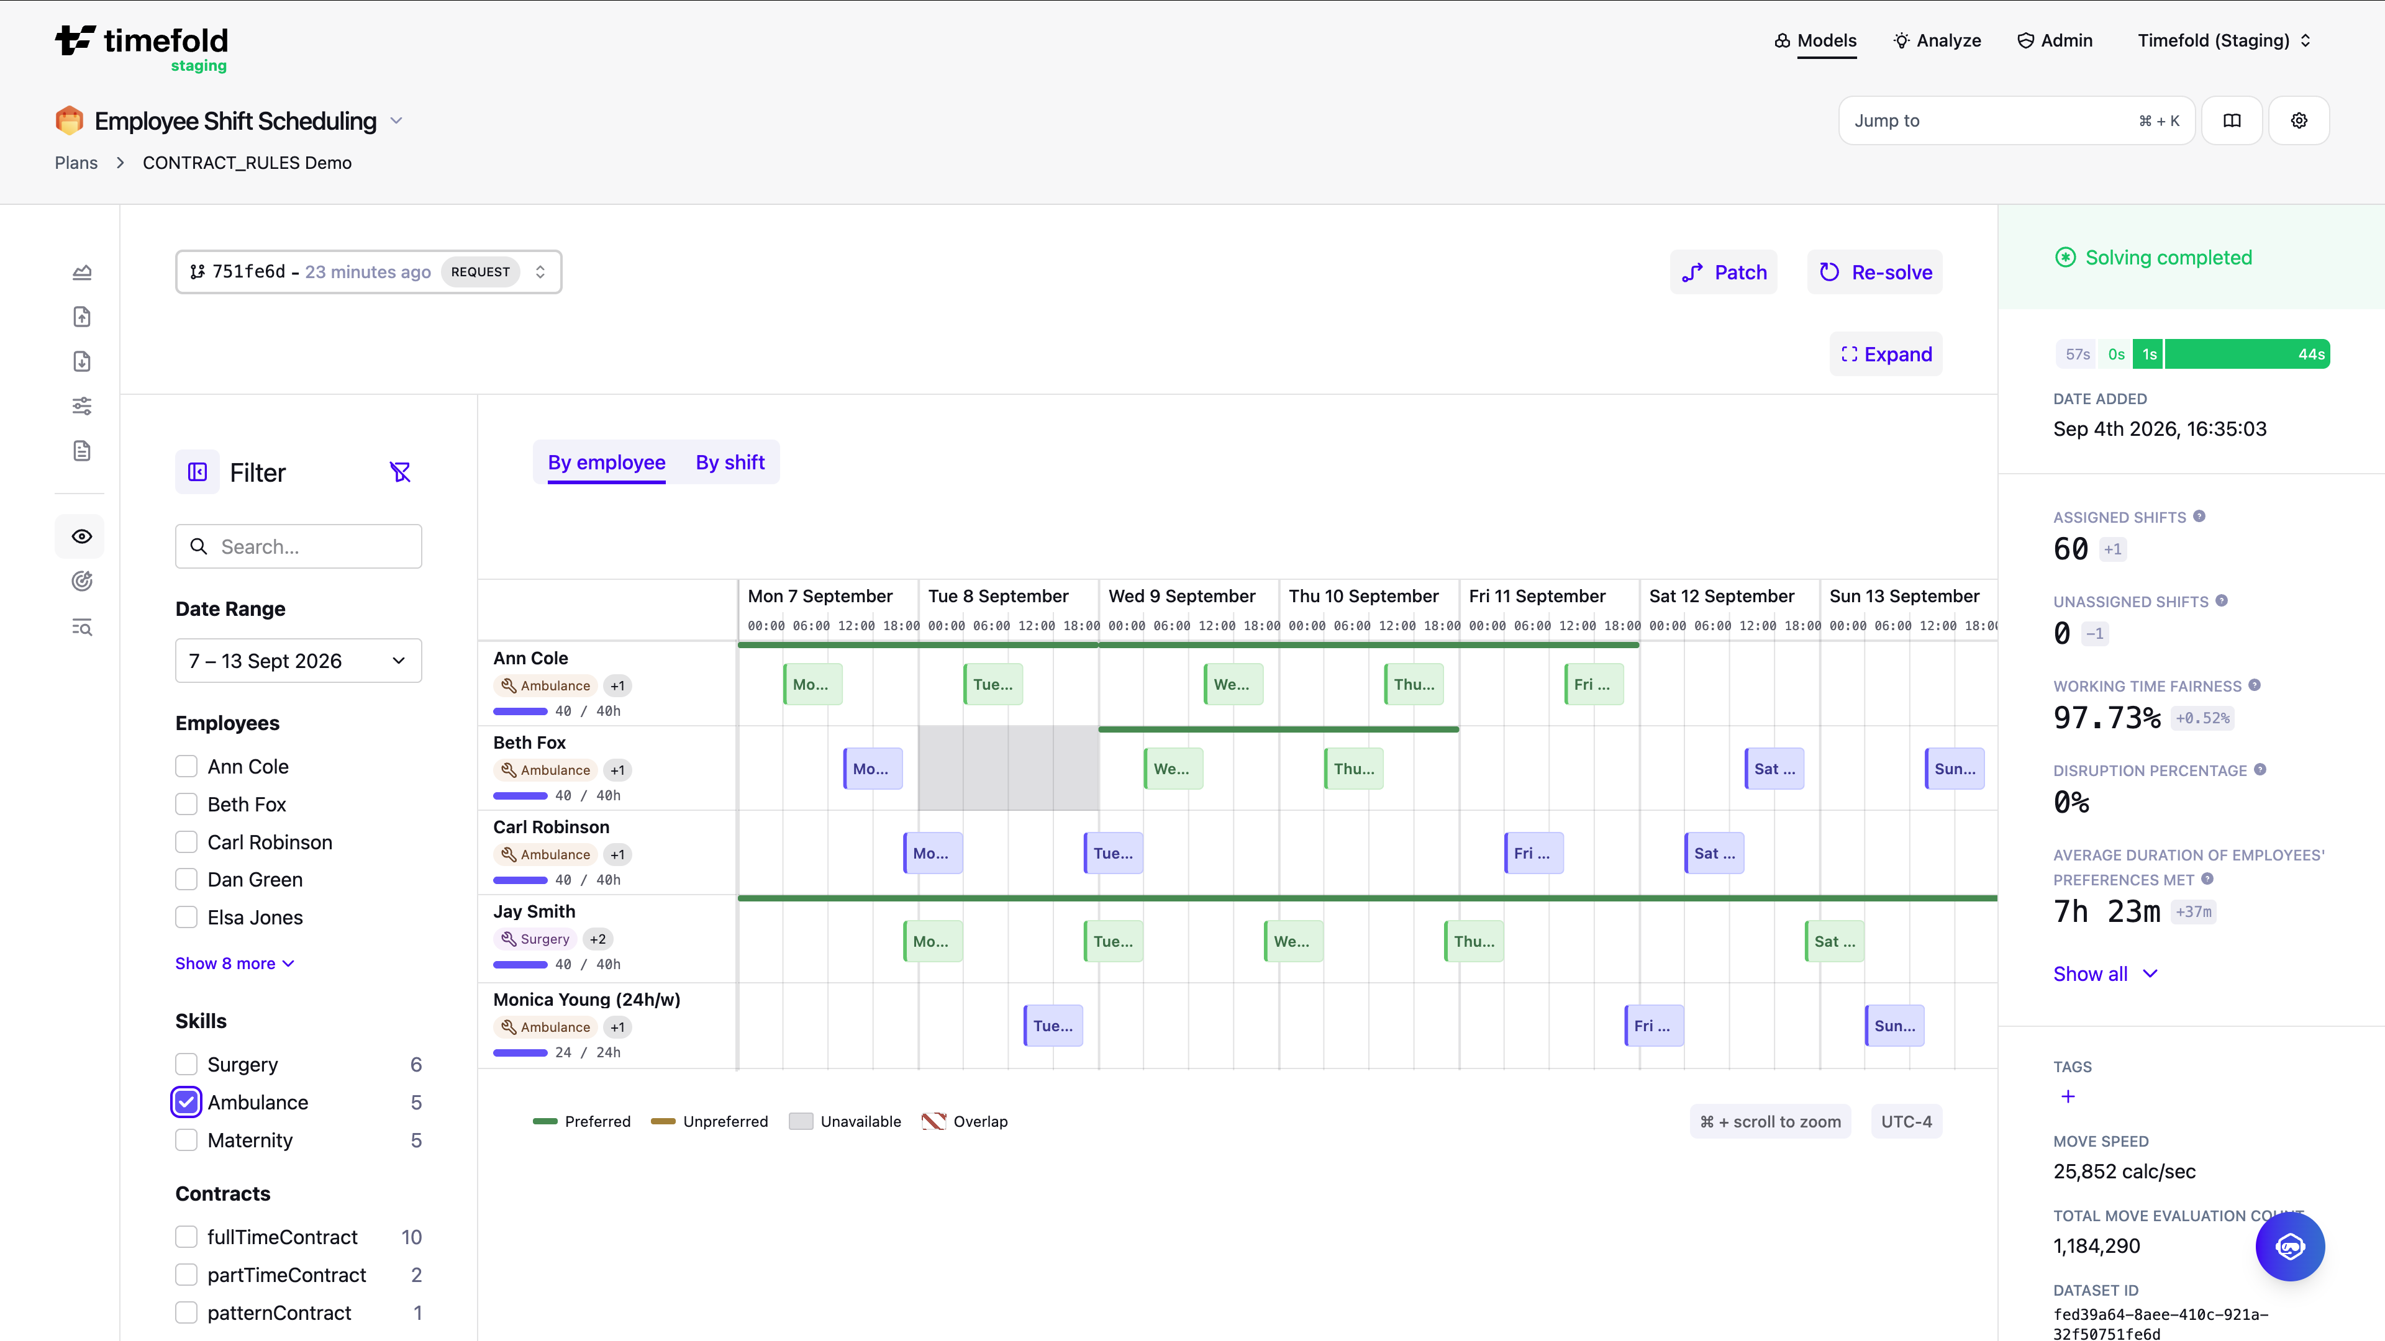Image resolution: width=2385 pixels, height=1341 pixels.
Task: Check the Dan Green employee checkbox
Action: pyautogui.click(x=186, y=879)
